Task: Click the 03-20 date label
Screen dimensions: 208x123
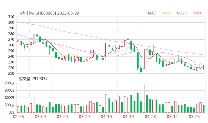Action: point(62,117)
